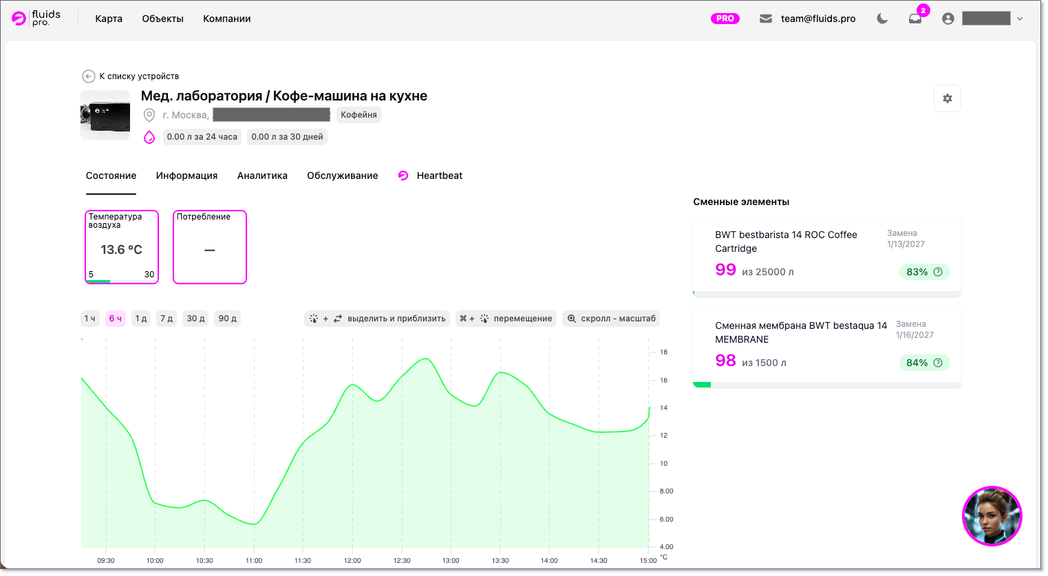Viewport: 1048px width, 576px height.
Task: Click 0.00 л за 30 дней chip
Action: point(287,137)
